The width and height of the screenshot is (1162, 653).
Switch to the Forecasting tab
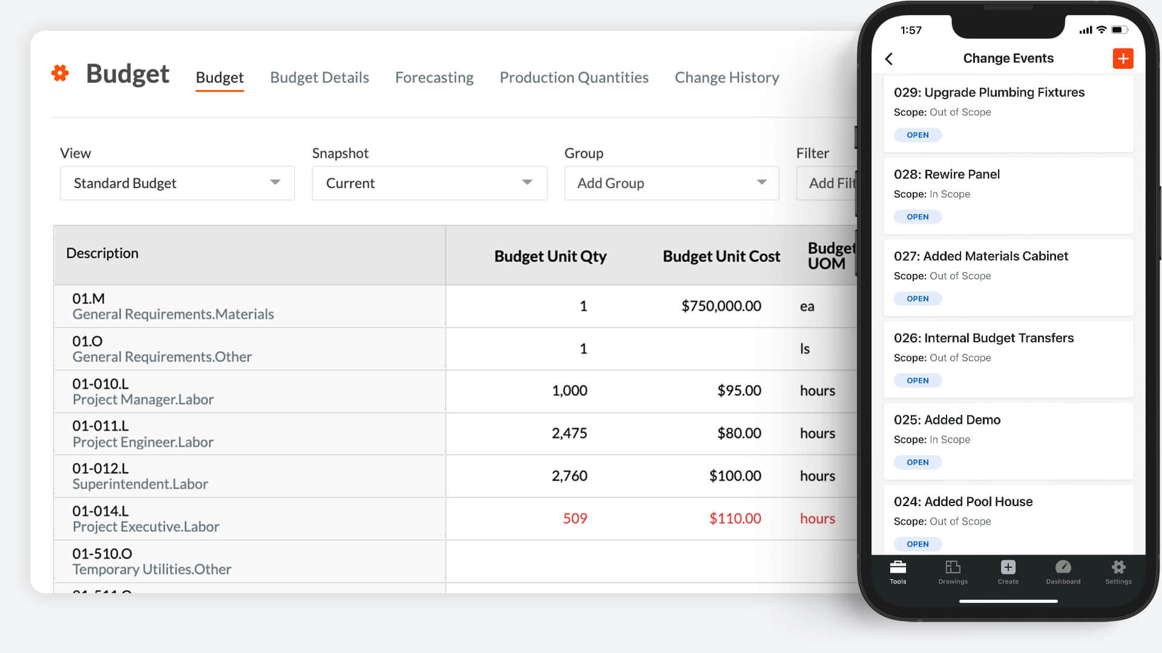434,77
